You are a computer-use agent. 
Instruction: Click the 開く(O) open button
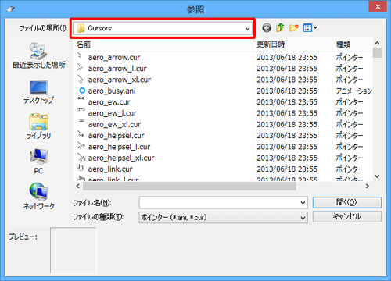[347, 202]
